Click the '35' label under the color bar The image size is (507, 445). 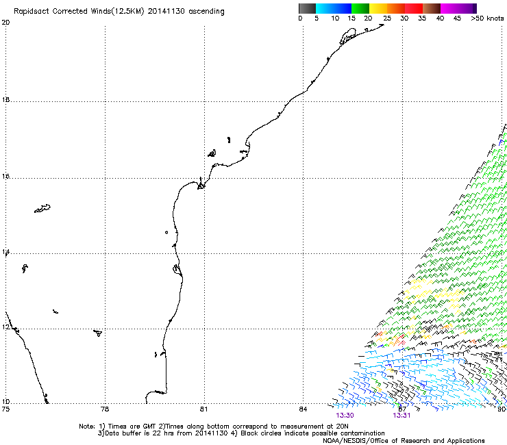pyautogui.click(x=422, y=18)
